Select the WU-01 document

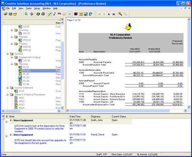point(27,61)
